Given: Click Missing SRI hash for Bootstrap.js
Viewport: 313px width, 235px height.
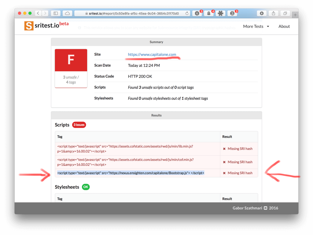Looking at the screenshot, I should coord(240,173).
